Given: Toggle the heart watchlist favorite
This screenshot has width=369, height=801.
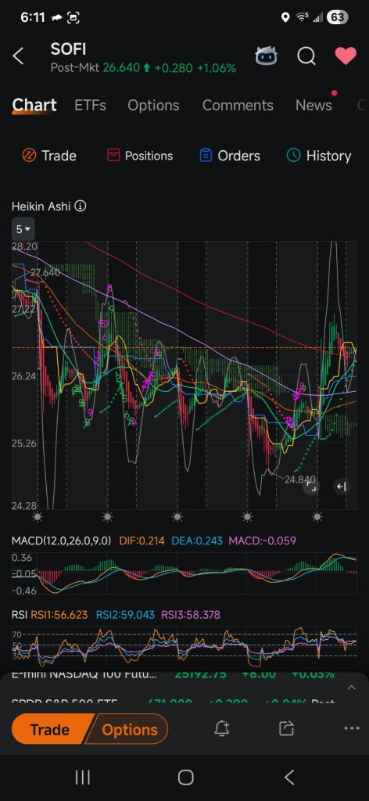Looking at the screenshot, I should click(x=346, y=56).
